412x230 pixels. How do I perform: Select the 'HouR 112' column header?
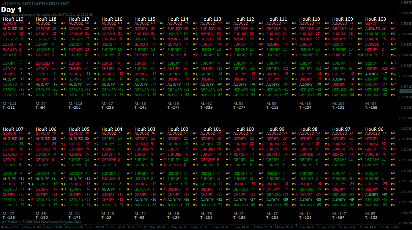(244, 19)
